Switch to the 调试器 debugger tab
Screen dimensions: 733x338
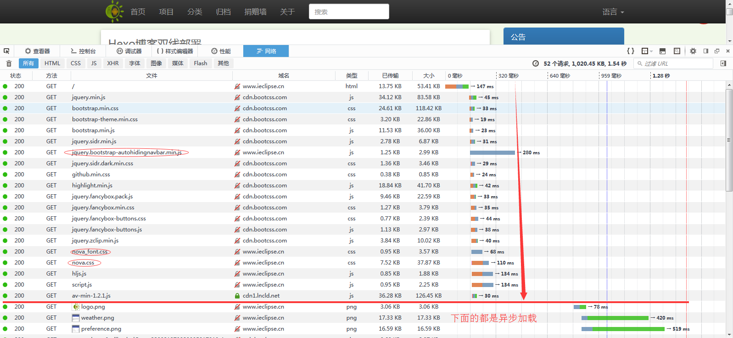tap(129, 51)
